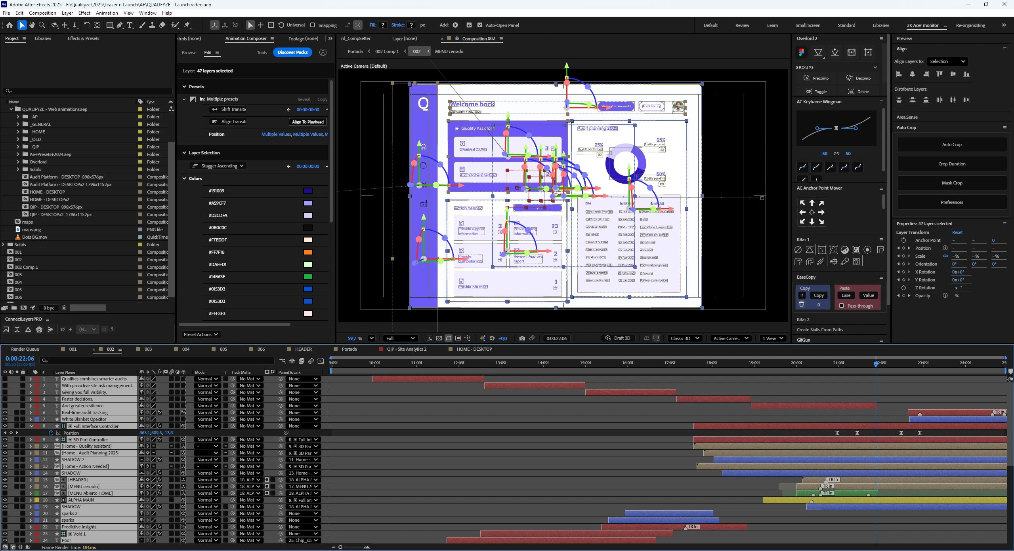Select the Pen tool in toolbar
The height and width of the screenshot is (551, 1014).
pyautogui.click(x=120, y=25)
